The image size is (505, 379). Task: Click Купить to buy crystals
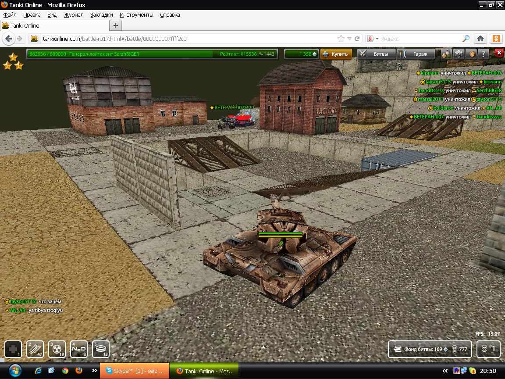336,54
